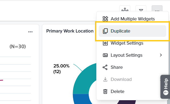Click the Share nodes icon
This screenshot has height=104, width=170.
click(x=105, y=67)
